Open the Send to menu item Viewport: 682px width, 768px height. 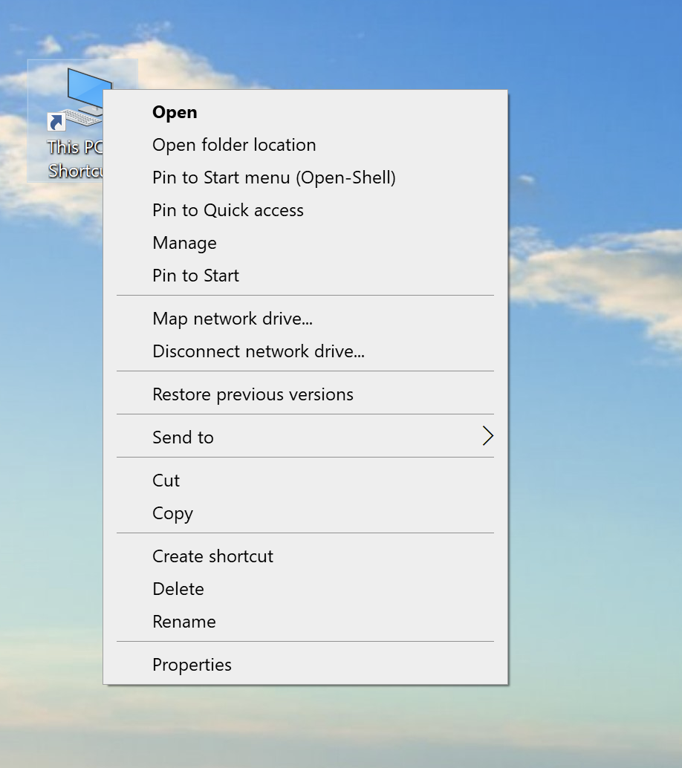pos(183,437)
